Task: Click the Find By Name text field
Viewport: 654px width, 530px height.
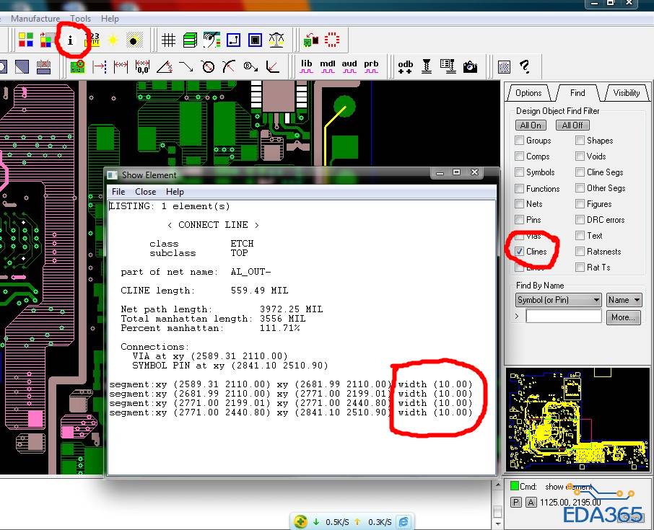Action: point(563,317)
